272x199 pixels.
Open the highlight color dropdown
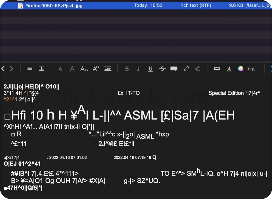[x=174, y=69]
